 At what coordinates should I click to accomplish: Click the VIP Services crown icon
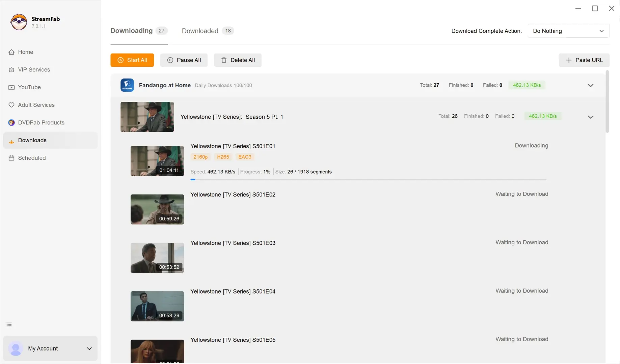pos(11,70)
